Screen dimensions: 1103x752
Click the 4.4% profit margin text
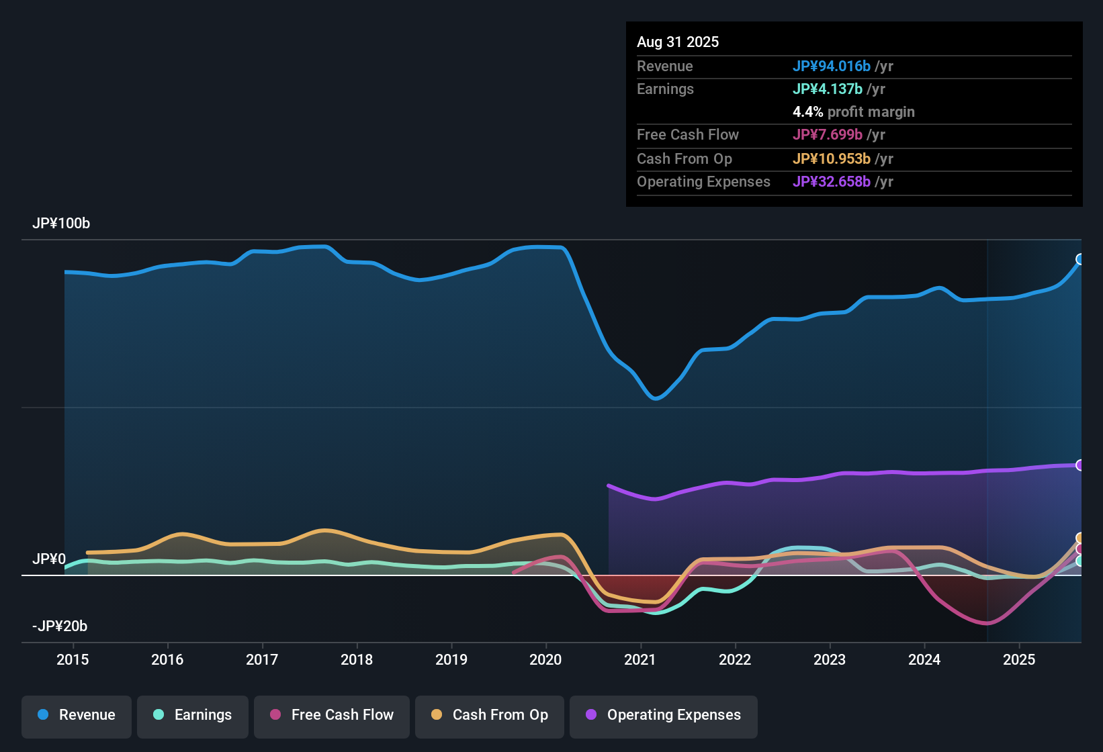pyautogui.click(x=854, y=111)
